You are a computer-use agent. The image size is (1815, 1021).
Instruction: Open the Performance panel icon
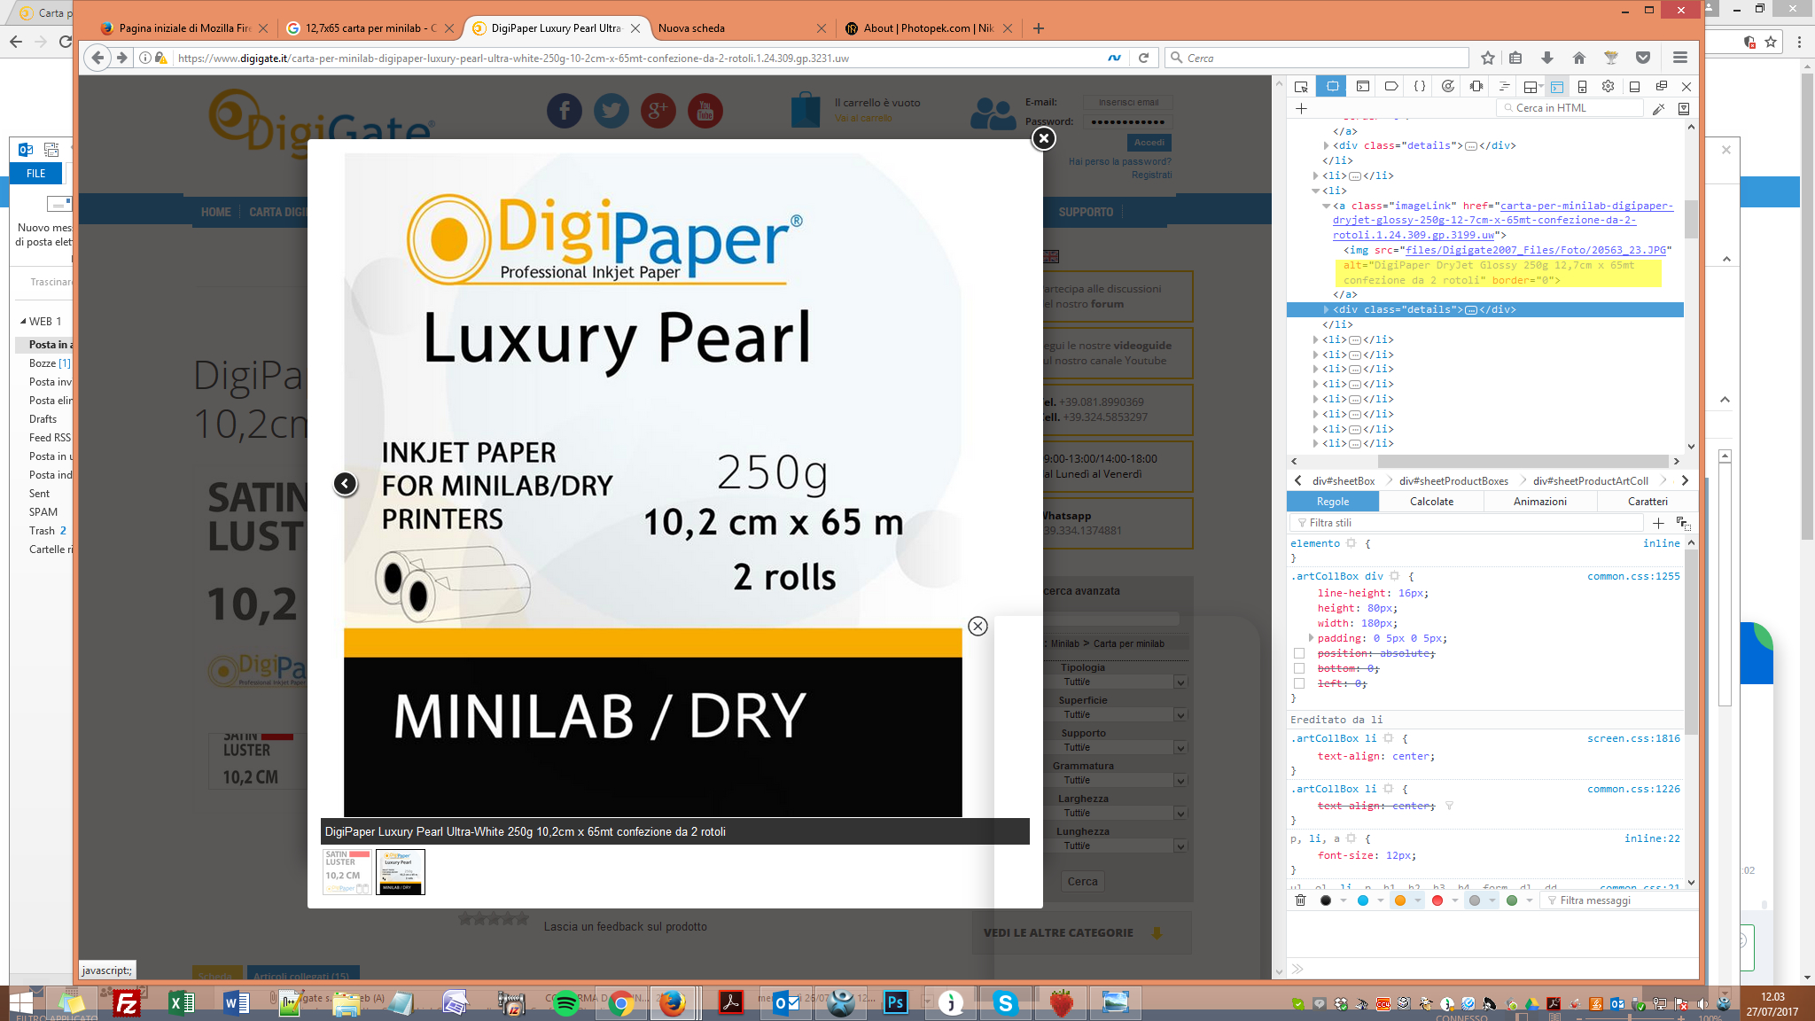tap(1448, 86)
